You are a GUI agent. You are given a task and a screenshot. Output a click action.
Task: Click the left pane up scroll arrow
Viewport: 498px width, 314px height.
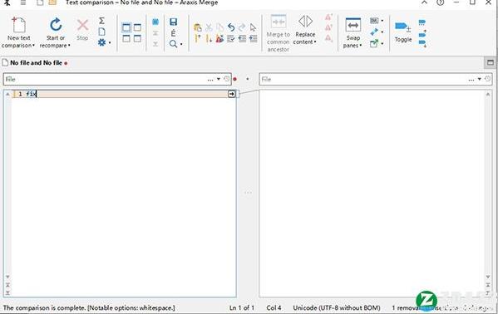pyautogui.click(x=7, y=94)
